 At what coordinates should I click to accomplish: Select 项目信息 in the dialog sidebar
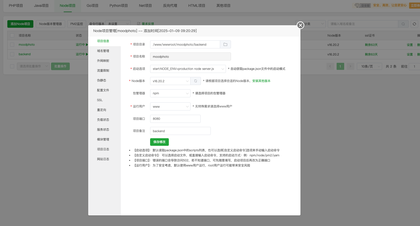[x=104, y=41]
